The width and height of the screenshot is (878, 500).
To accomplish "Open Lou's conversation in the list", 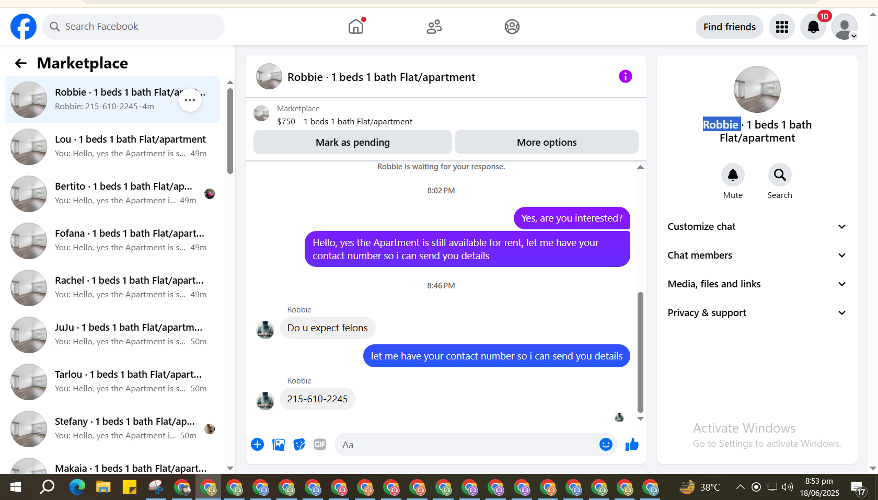I will tap(112, 147).
